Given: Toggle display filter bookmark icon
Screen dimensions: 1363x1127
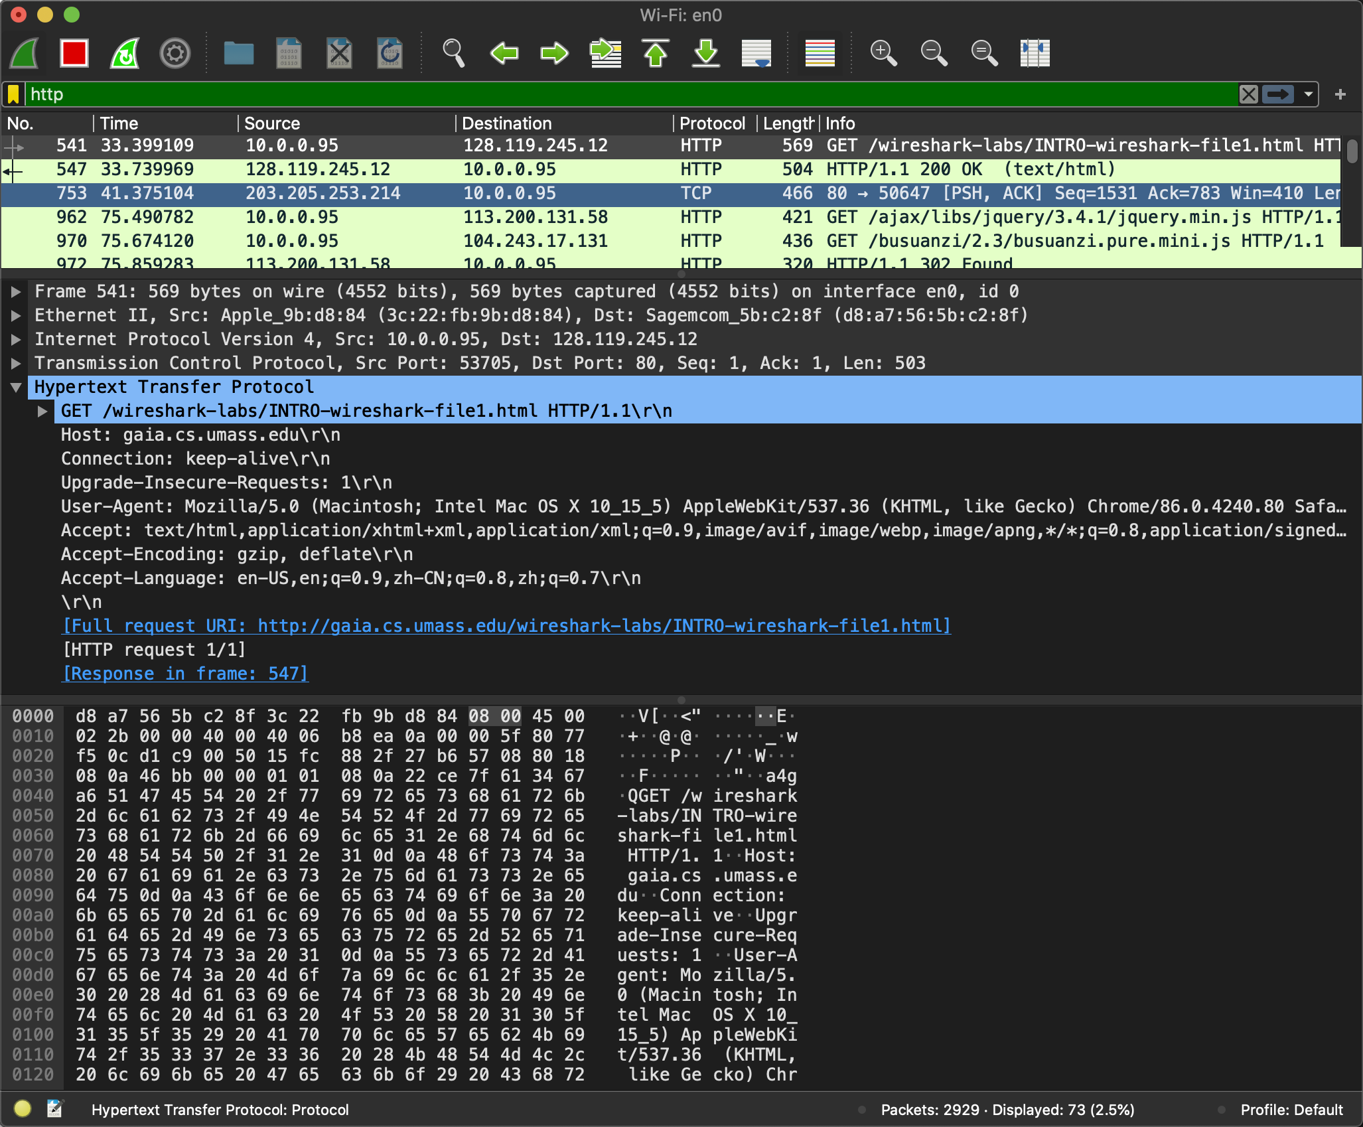Looking at the screenshot, I should [x=13, y=94].
